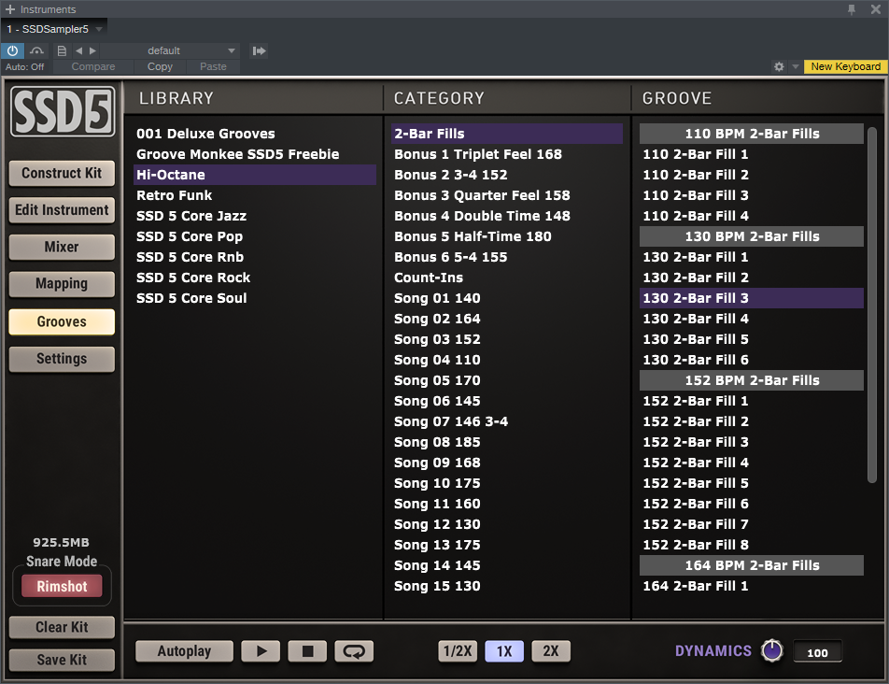Screen dimensions: 889x684
Task: Click the New Keyboard button
Action: coord(845,66)
